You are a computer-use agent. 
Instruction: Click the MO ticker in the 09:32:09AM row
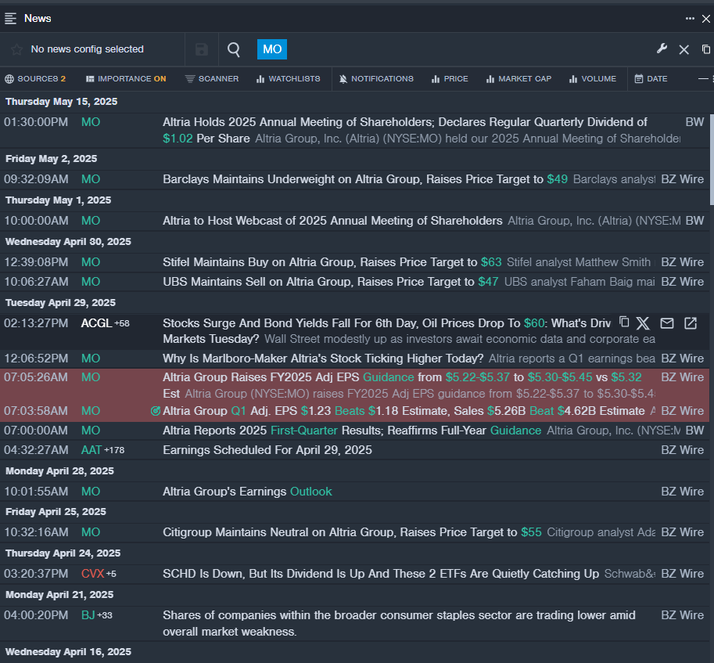91,179
